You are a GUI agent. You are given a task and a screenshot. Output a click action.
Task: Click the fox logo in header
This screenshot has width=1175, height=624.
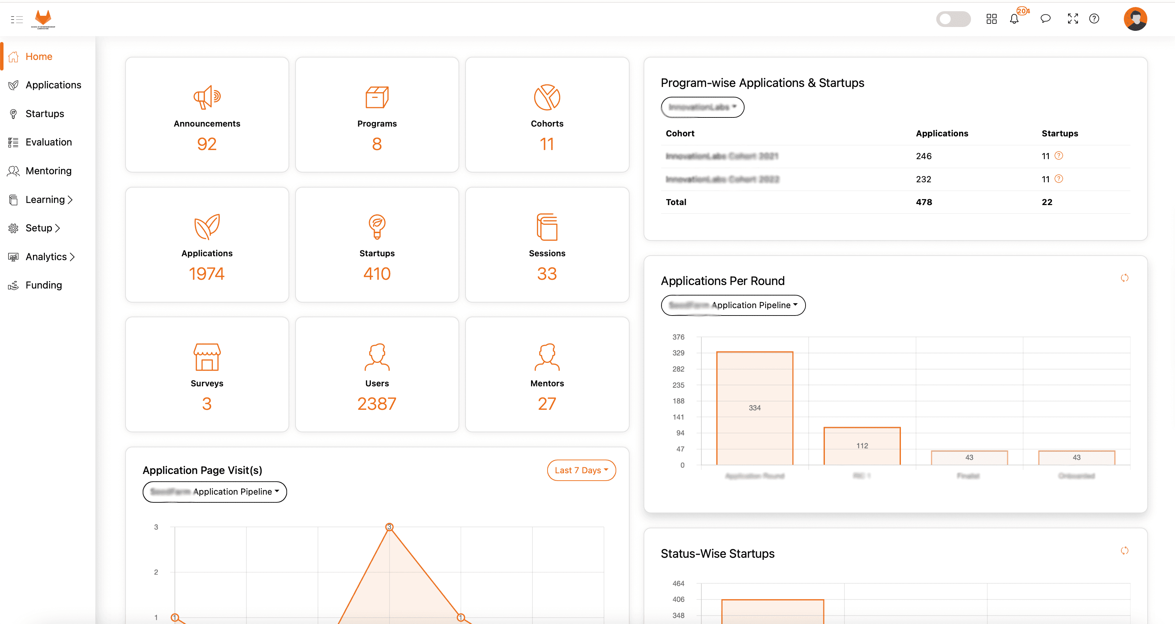43,19
